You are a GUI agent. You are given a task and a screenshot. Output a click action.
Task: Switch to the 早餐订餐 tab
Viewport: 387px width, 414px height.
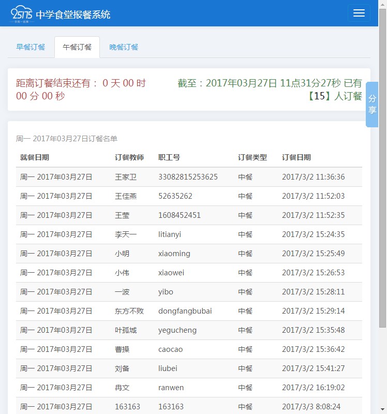point(31,47)
